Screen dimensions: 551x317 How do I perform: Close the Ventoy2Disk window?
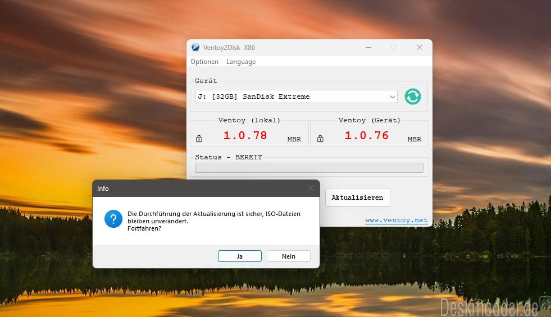pyautogui.click(x=419, y=47)
